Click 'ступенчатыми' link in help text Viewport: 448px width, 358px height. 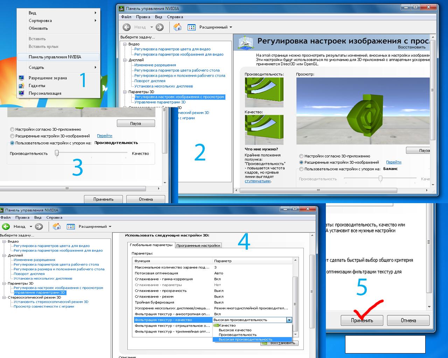258,181
